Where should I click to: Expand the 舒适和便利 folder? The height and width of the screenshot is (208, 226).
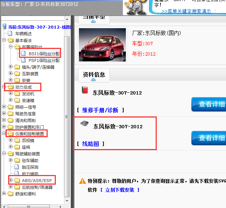click(4, 194)
